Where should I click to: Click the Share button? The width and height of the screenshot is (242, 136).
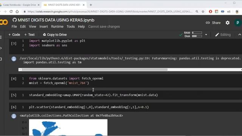(213, 23)
